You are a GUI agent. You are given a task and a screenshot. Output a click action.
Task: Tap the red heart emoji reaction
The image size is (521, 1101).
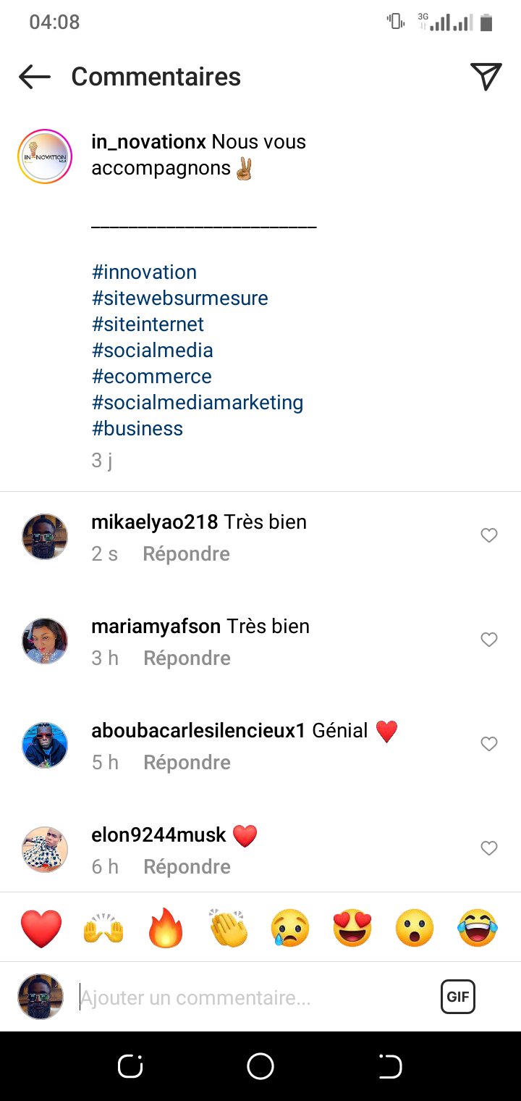(x=41, y=928)
